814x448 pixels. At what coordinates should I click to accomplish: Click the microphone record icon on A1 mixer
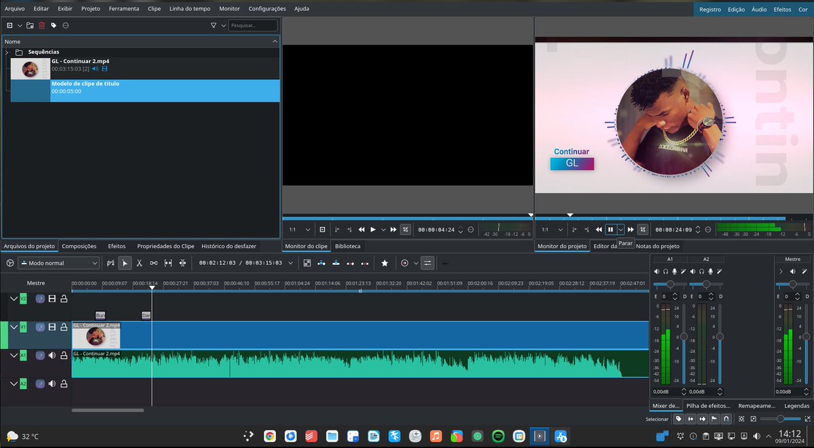[674, 271]
